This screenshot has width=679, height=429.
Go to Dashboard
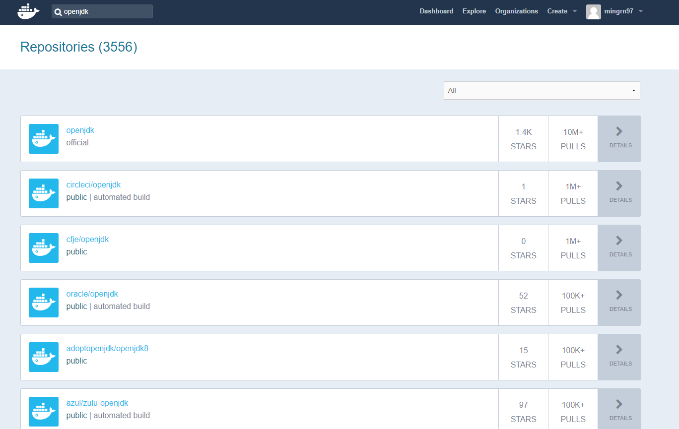coord(436,11)
